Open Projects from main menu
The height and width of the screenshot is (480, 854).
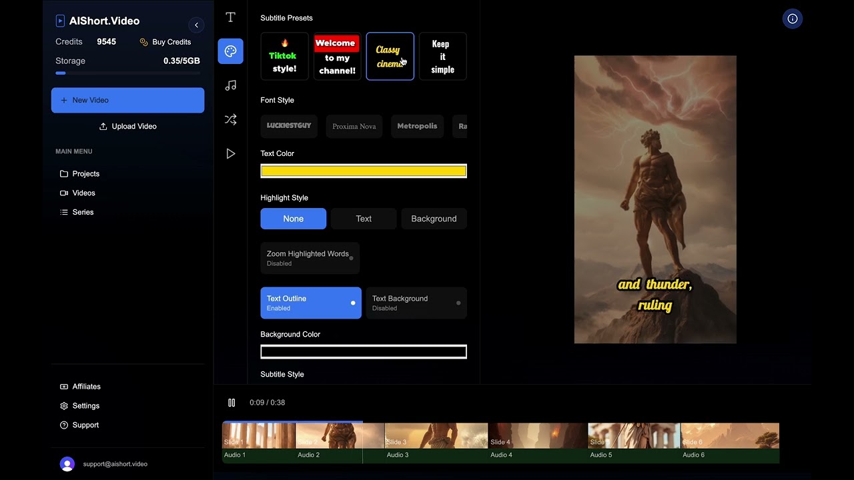click(79, 173)
